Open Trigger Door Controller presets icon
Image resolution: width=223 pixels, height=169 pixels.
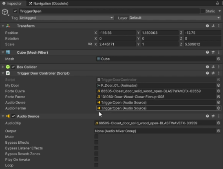click(213, 73)
